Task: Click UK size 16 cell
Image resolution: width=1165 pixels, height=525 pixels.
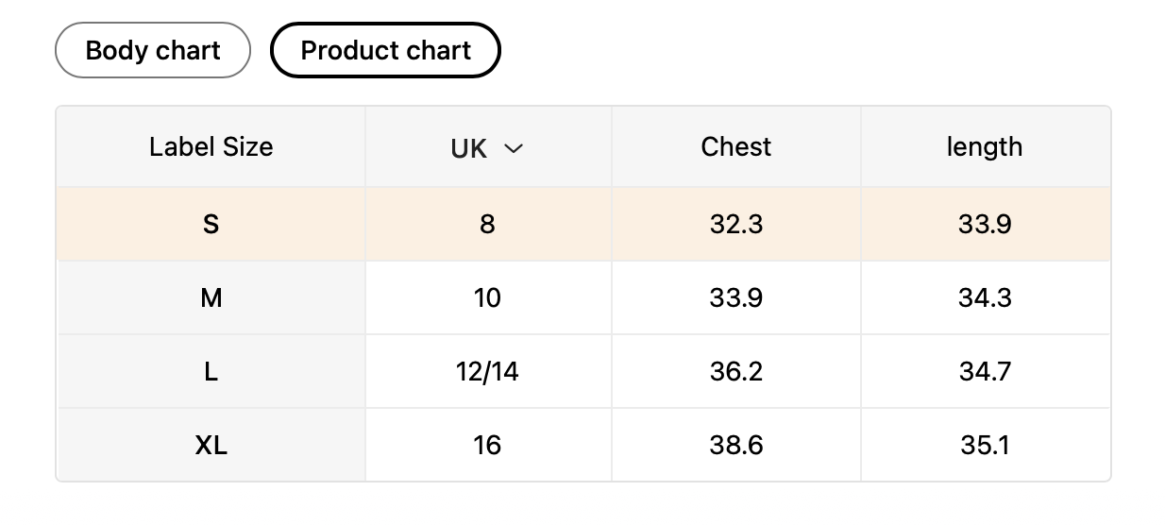Action: [x=487, y=446]
